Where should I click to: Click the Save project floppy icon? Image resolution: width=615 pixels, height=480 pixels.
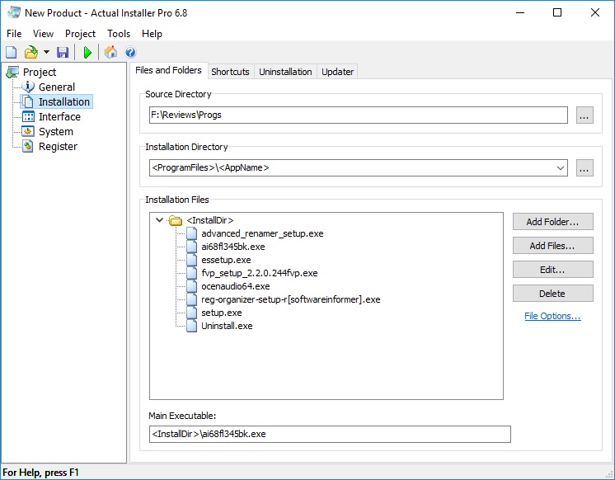[63, 52]
